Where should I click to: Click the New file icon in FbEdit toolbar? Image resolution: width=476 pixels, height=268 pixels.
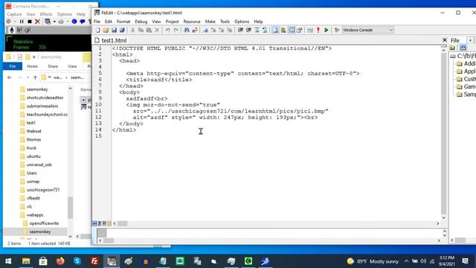point(97,30)
